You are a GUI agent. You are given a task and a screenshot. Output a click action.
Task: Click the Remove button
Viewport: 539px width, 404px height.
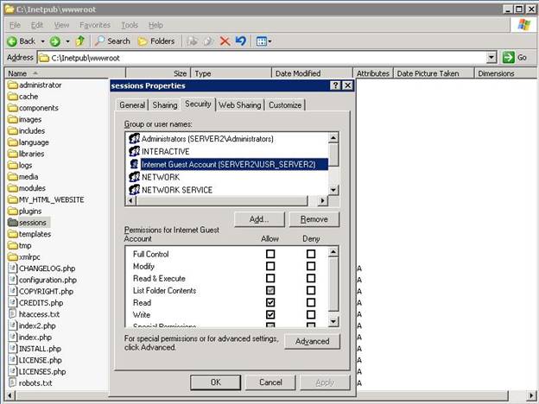pos(314,219)
